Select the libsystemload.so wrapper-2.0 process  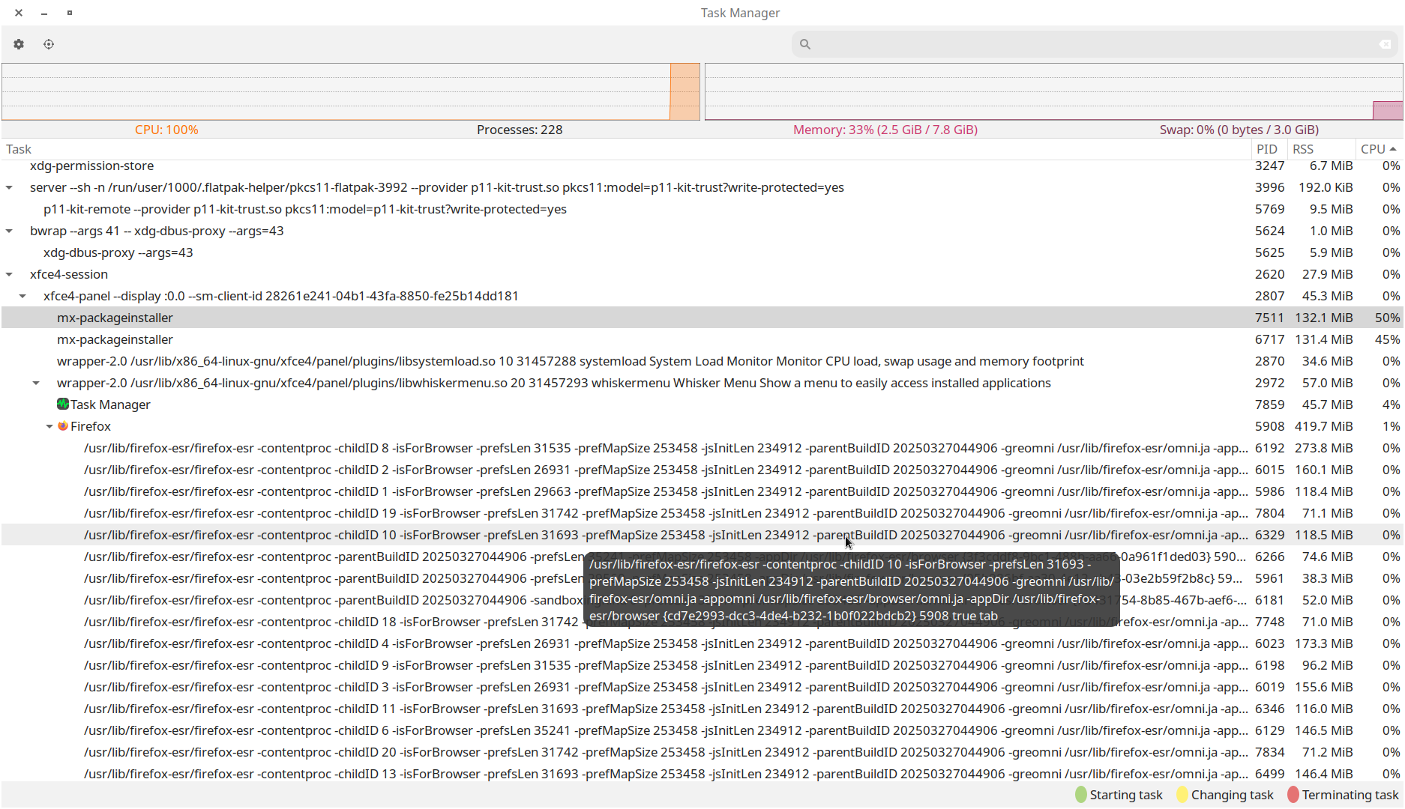tap(702, 361)
